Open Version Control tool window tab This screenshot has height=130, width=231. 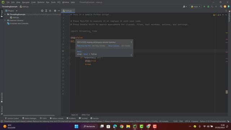[12, 118]
